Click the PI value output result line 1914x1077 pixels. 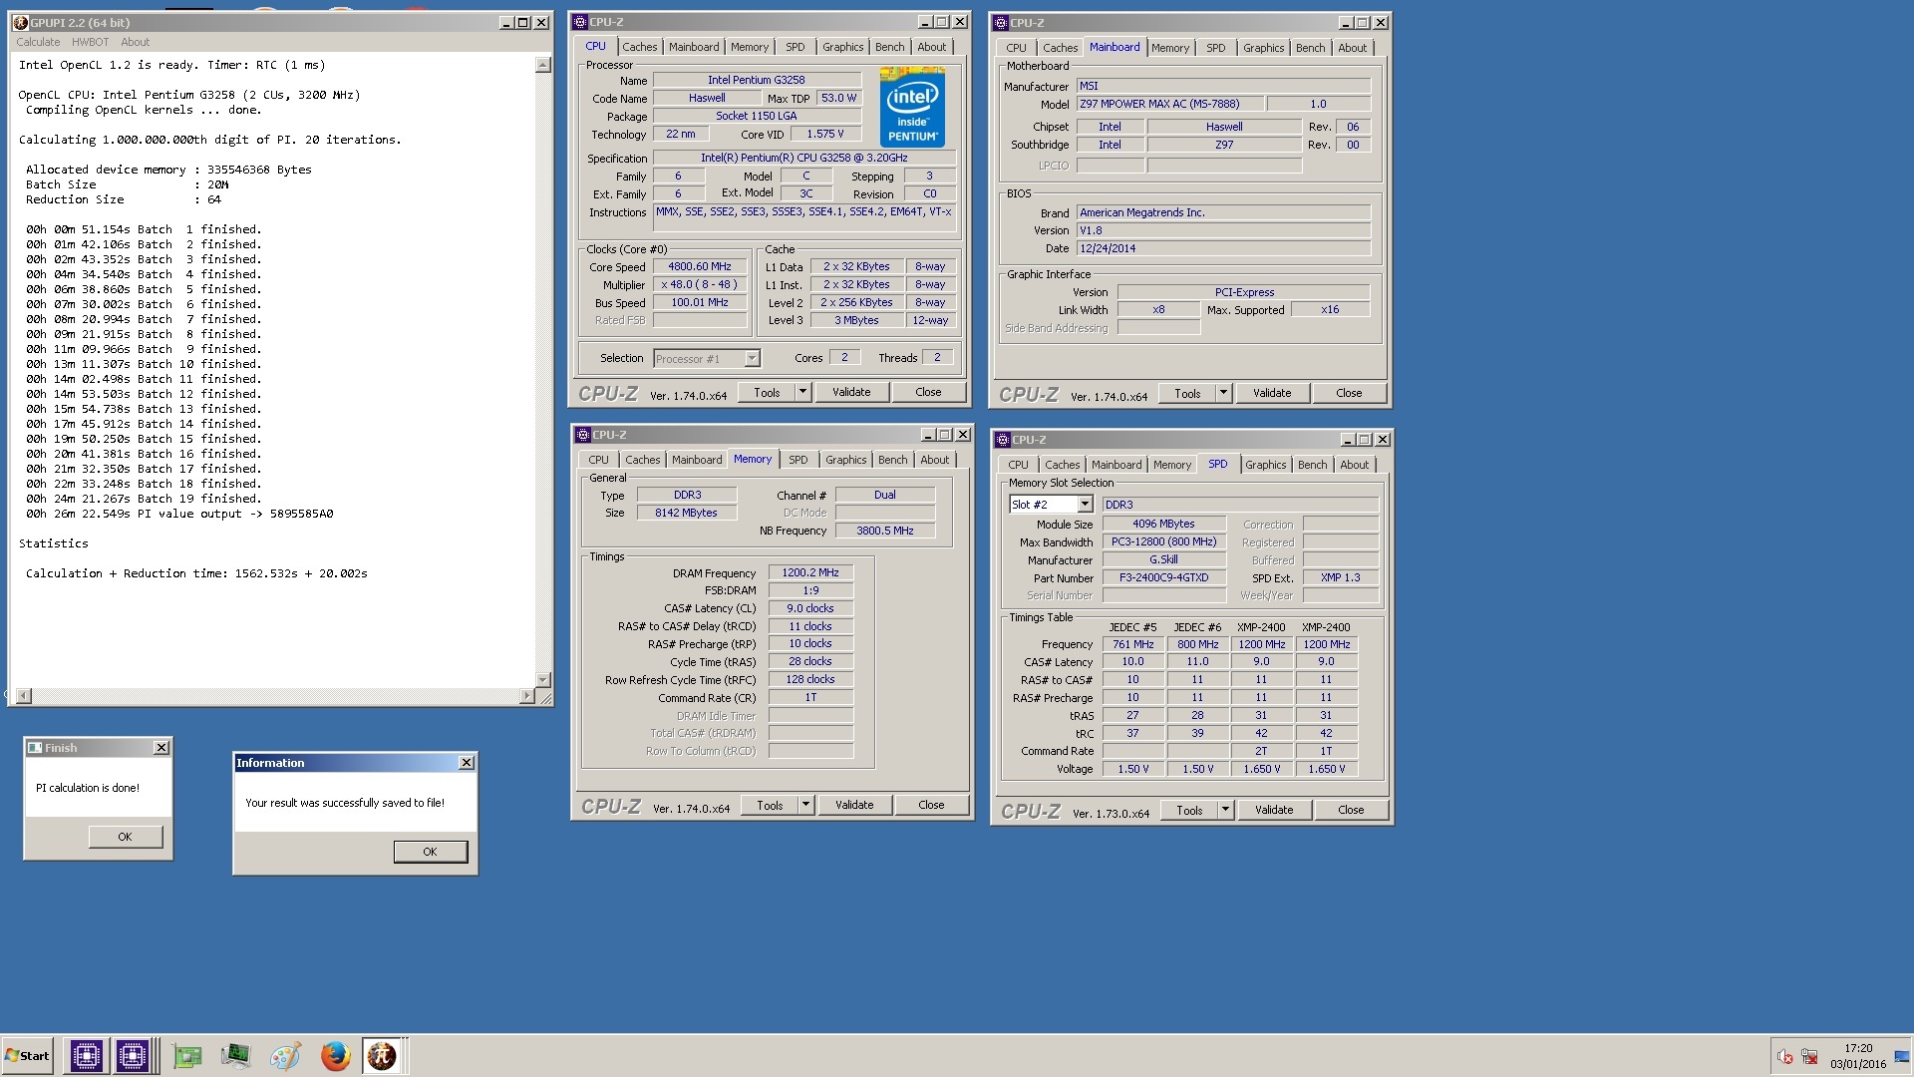[x=179, y=514]
